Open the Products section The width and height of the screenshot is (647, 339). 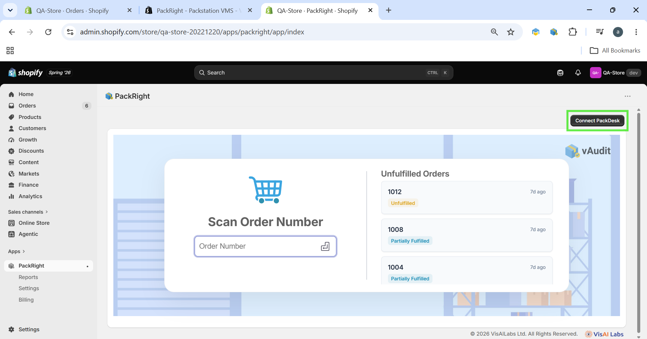coord(30,117)
